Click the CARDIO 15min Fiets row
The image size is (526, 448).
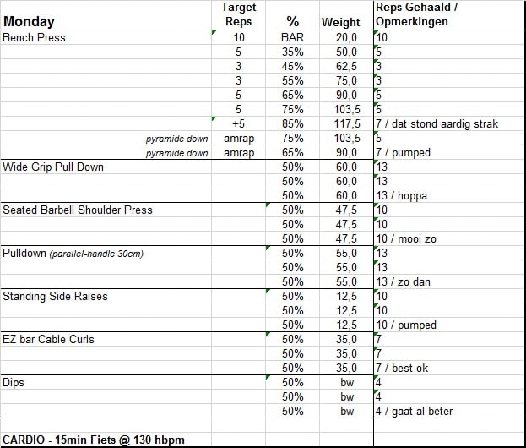(94, 440)
